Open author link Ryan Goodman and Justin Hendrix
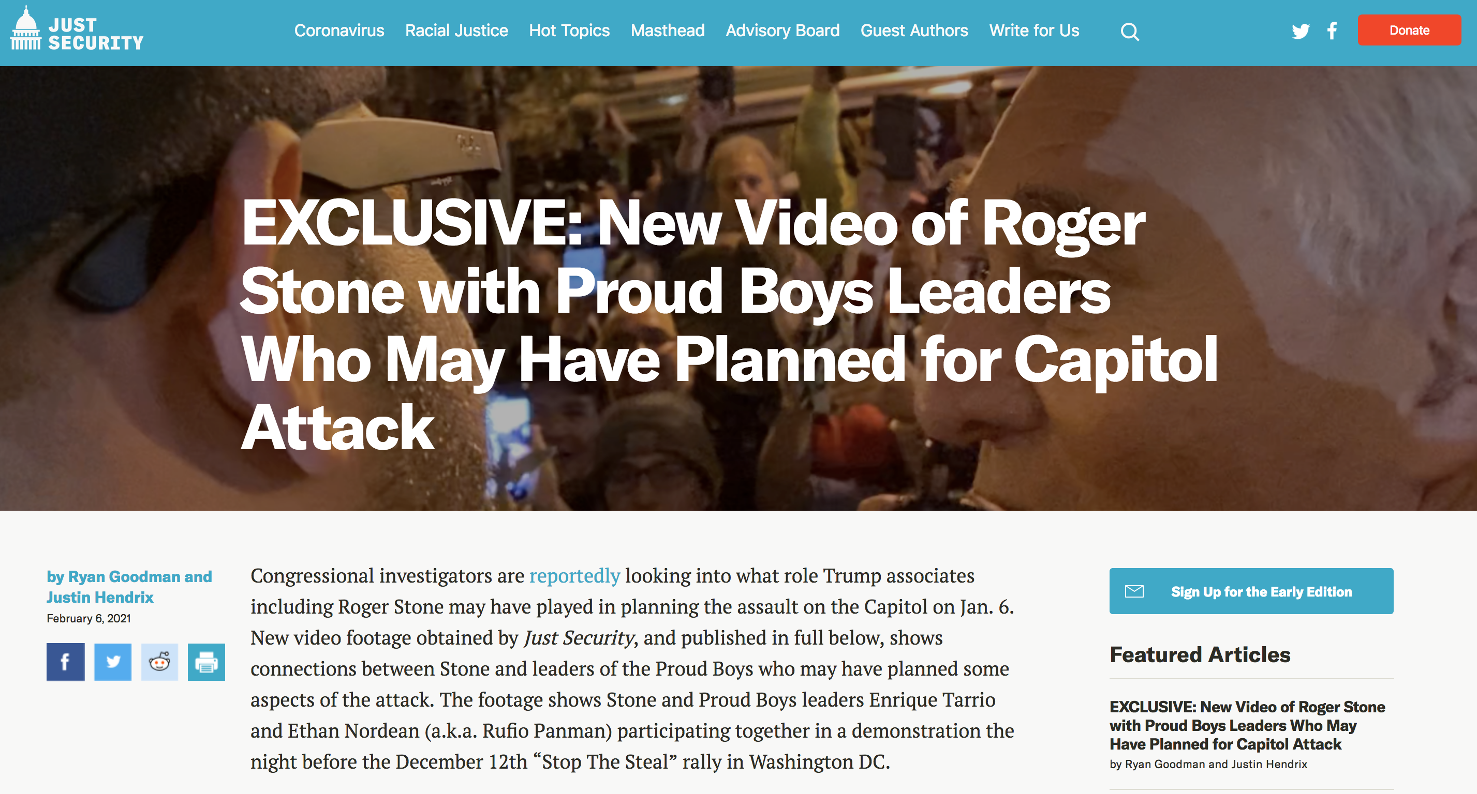 [129, 587]
